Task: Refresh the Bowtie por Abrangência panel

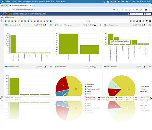Action: [86, 25]
